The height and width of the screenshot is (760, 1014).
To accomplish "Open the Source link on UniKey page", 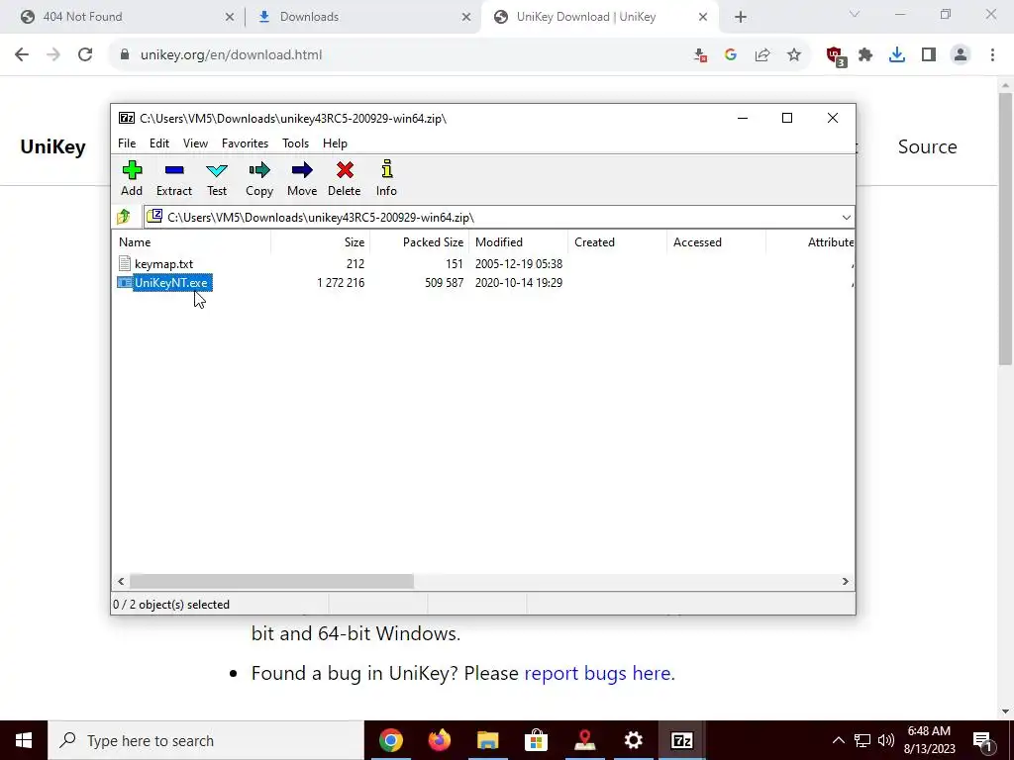I will (927, 146).
